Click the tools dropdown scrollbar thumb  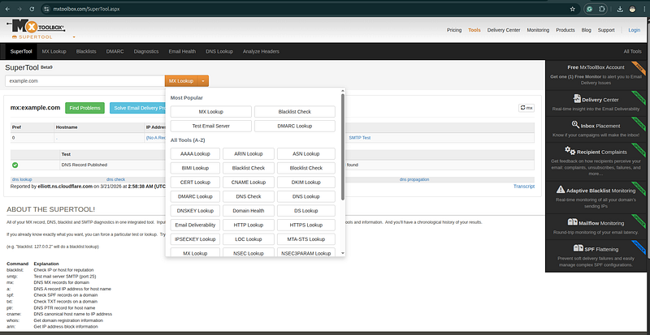click(x=342, y=147)
